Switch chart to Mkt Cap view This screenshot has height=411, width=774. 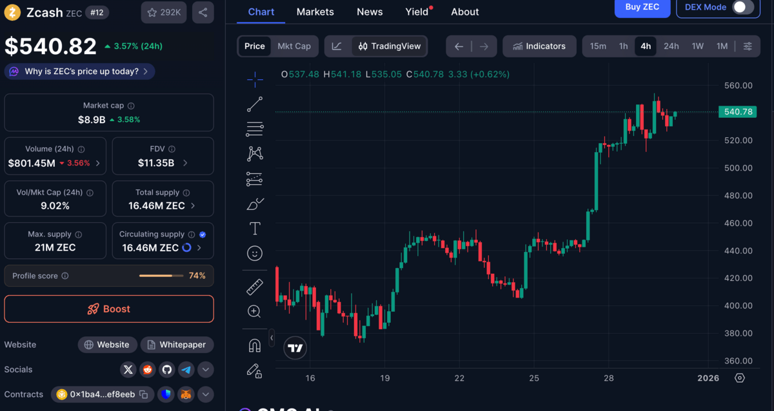(x=294, y=46)
